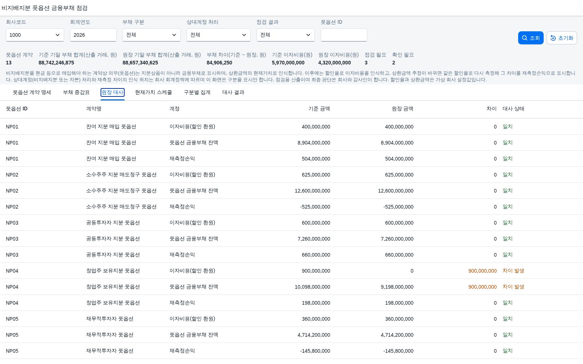Click 625,000,000 원장 금액 in NP02 row
The width and height of the screenshot is (583, 364).
(399, 175)
